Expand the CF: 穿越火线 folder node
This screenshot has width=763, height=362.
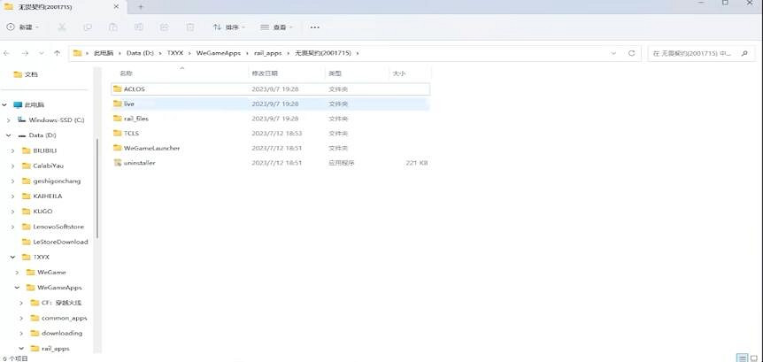(x=21, y=303)
